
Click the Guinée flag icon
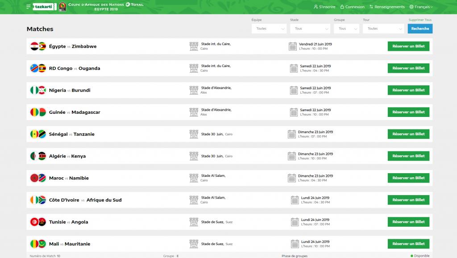point(34,112)
